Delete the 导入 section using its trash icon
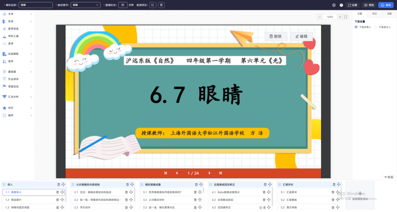Viewport: 397px width, 212px height. (x=59, y=185)
